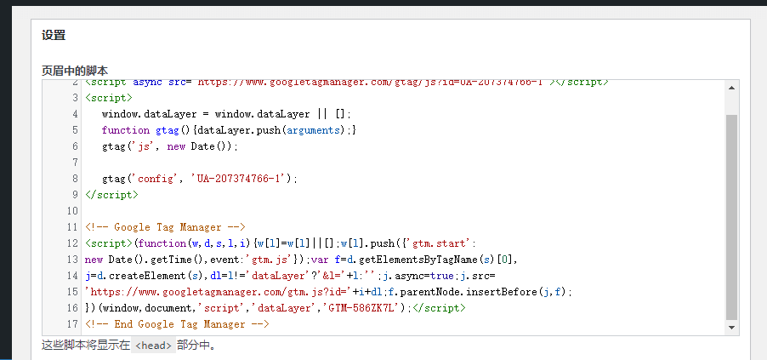Click line number 11 in the gutter
The image size is (767, 360).
coord(73,227)
